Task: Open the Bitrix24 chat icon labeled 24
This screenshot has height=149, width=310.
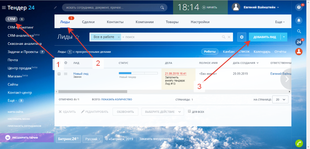Action: coord(299,42)
